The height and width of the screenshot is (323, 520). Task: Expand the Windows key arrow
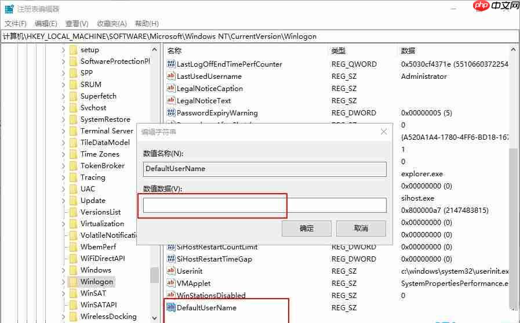63,270
